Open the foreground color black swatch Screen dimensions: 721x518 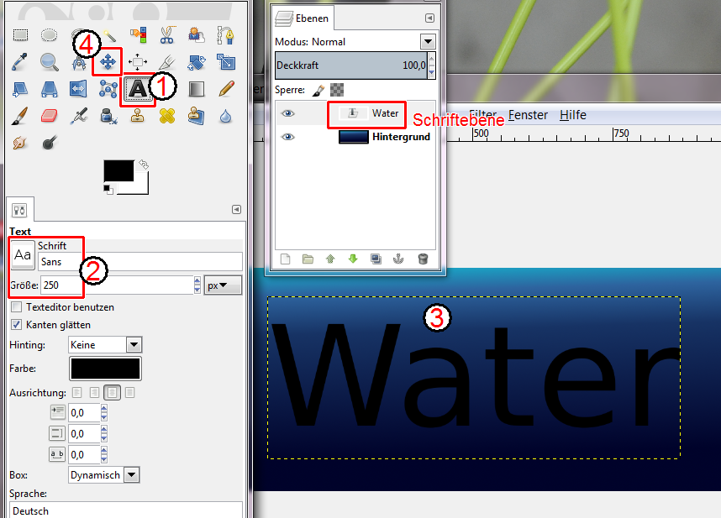118,170
